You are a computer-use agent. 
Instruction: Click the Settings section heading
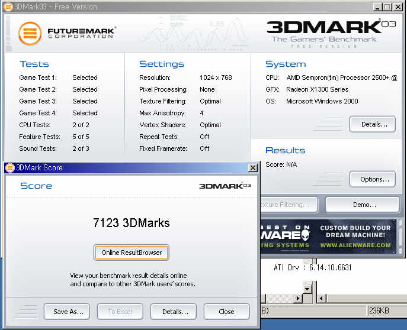coord(162,64)
